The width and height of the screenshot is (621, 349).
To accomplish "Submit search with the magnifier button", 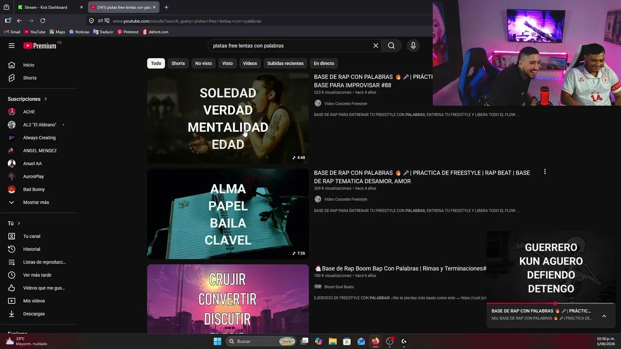I will pyautogui.click(x=391, y=46).
